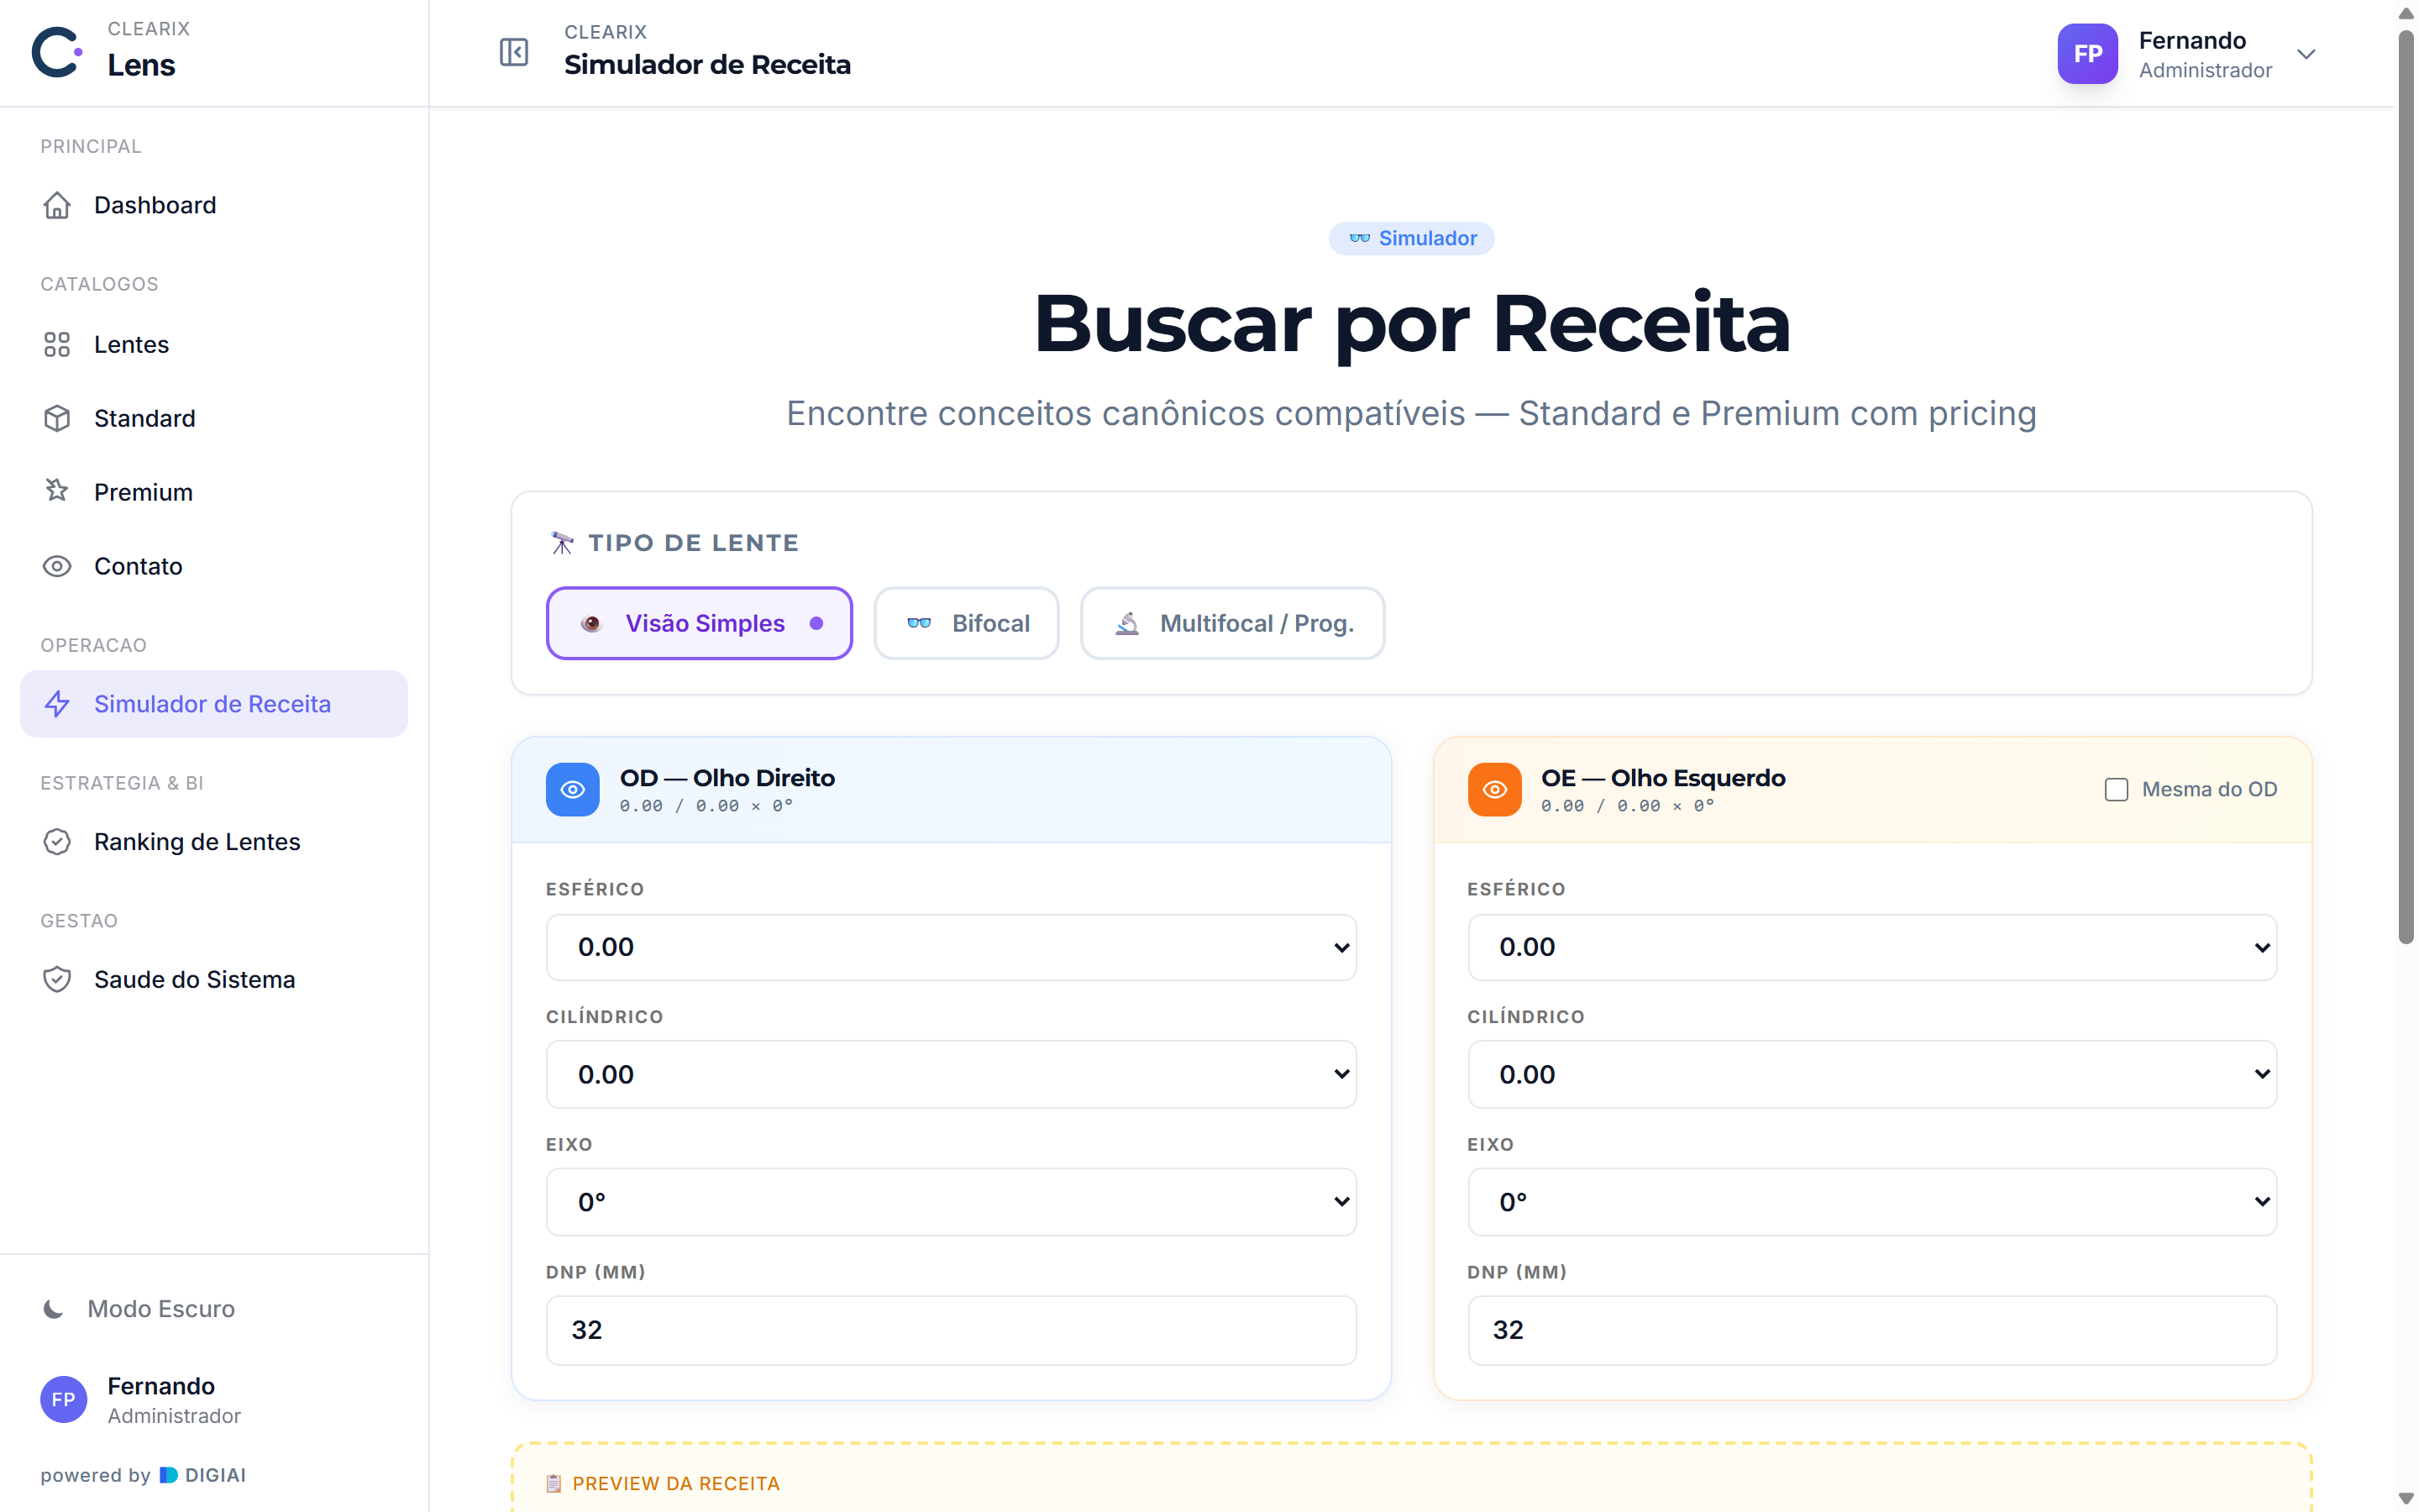
Task: Enable the Mesma do OD checkbox
Action: click(2116, 789)
